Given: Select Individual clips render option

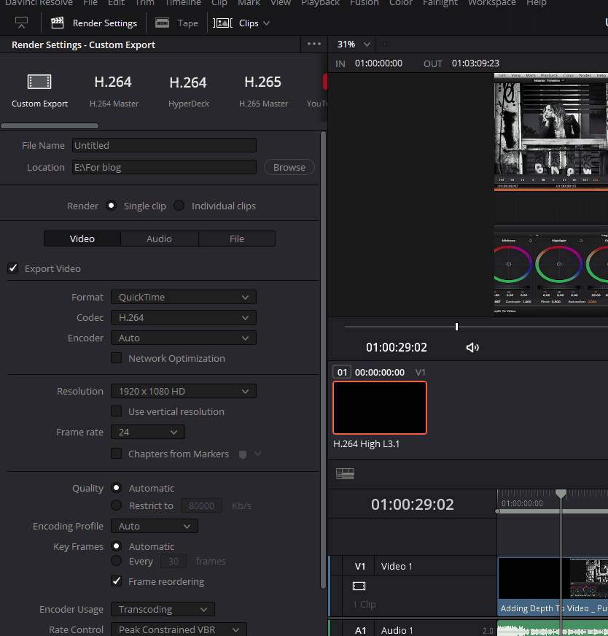Looking at the screenshot, I should point(179,206).
